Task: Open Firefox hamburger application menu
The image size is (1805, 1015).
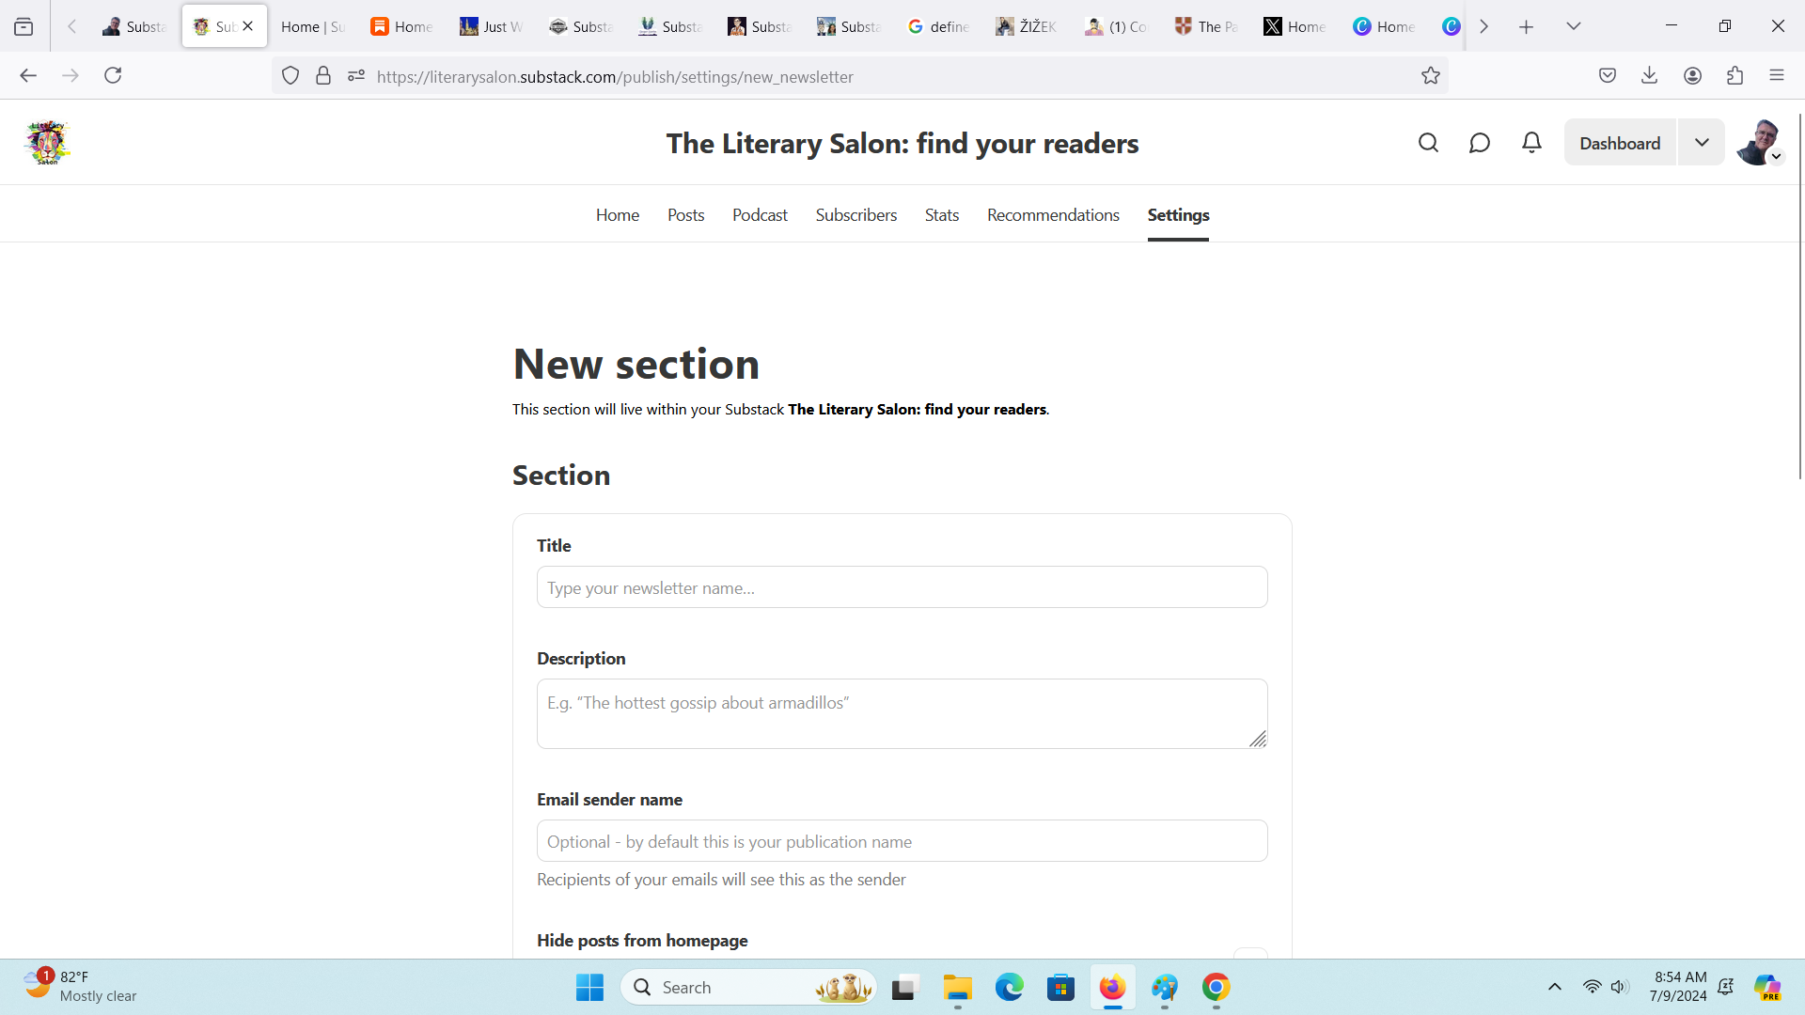Action: click(x=1776, y=76)
